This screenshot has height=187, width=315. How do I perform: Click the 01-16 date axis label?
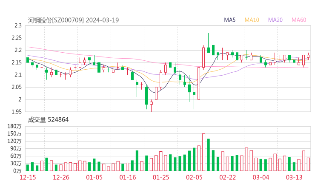point(128,177)
